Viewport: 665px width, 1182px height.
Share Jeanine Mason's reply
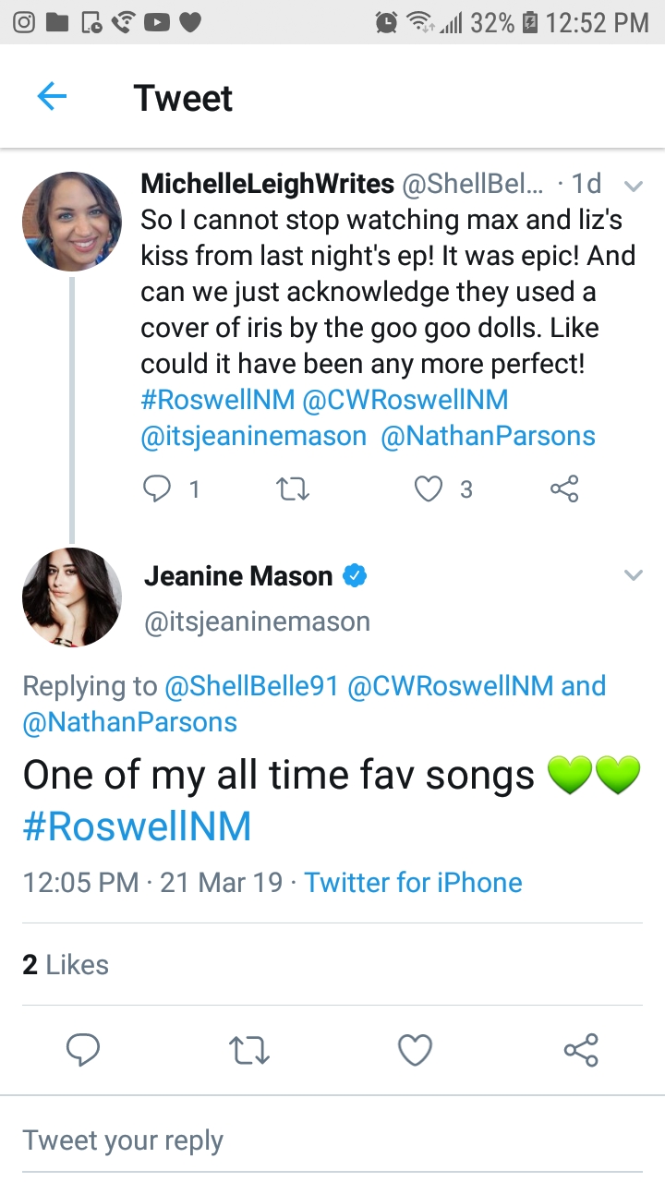(580, 1049)
